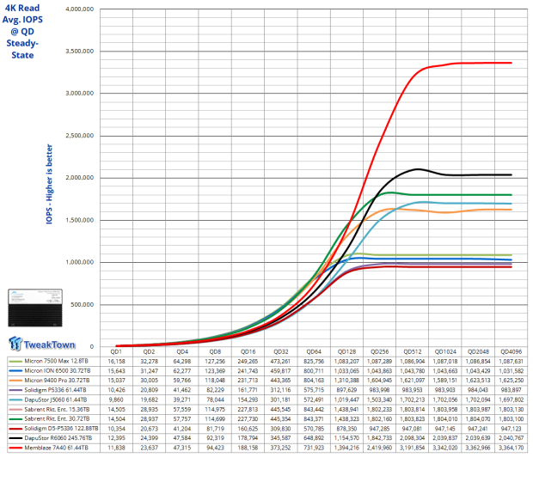Click the table cell '2,098,304'
This screenshot has height=488, width=533.
click(413, 438)
